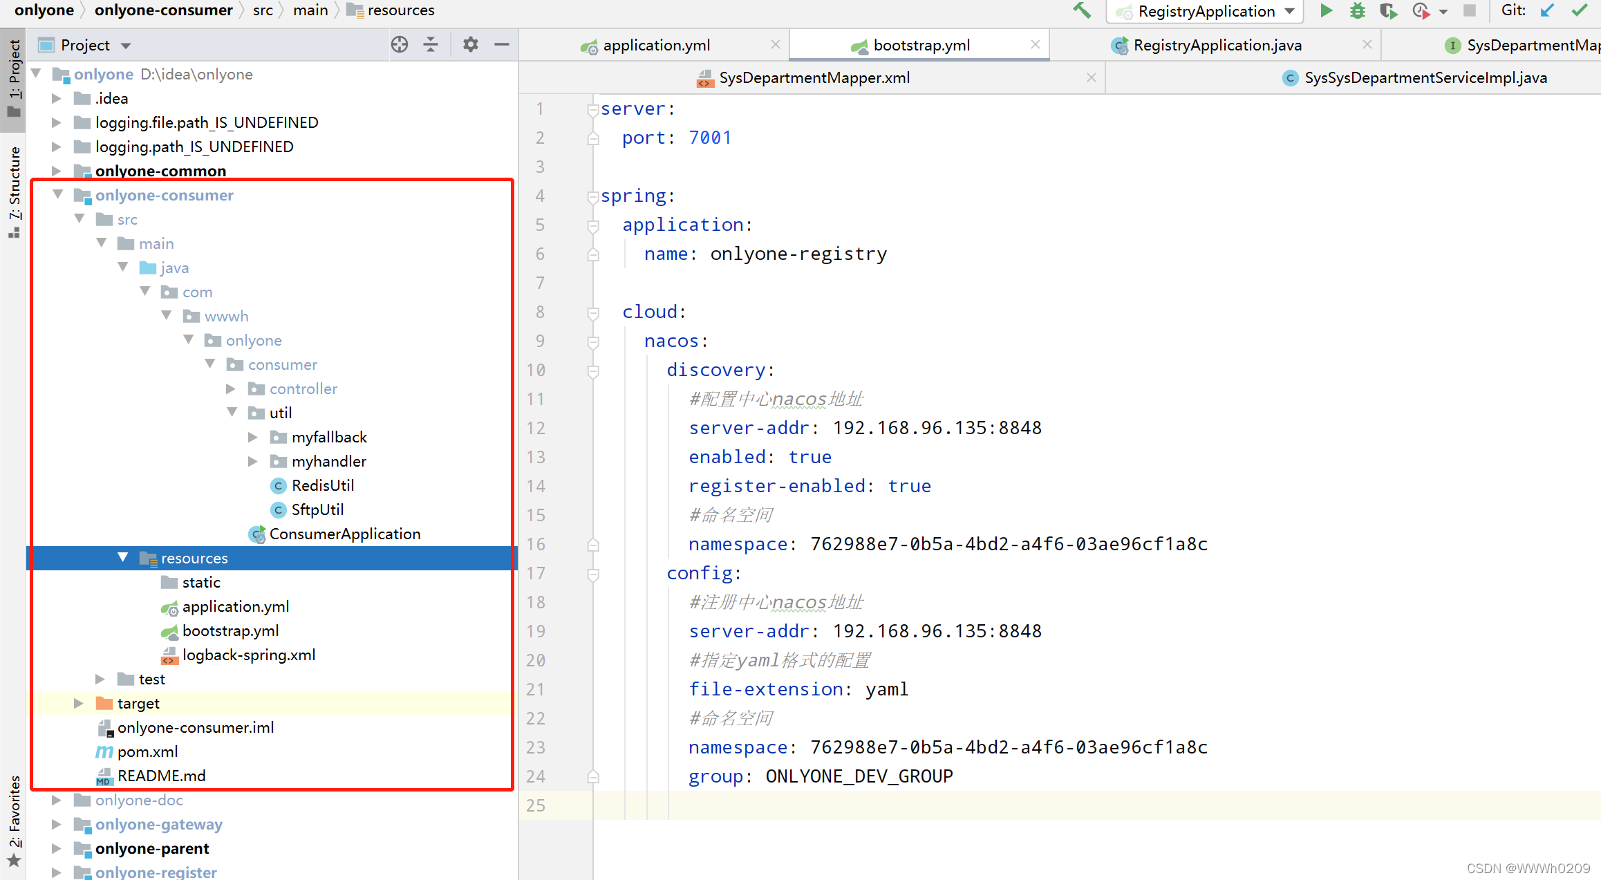Click the green Run button
The width and height of the screenshot is (1601, 880).
coord(1326,10)
